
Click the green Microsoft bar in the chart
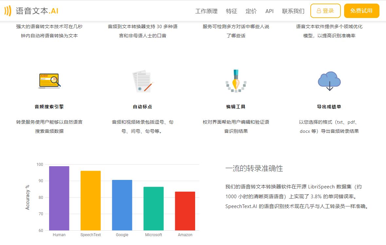[154, 209]
